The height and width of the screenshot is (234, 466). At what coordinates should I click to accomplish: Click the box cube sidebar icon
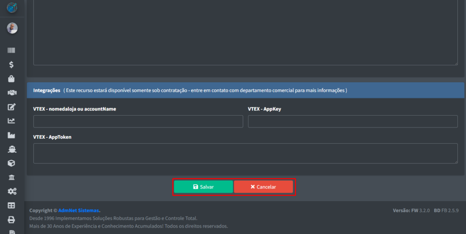coord(12,163)
